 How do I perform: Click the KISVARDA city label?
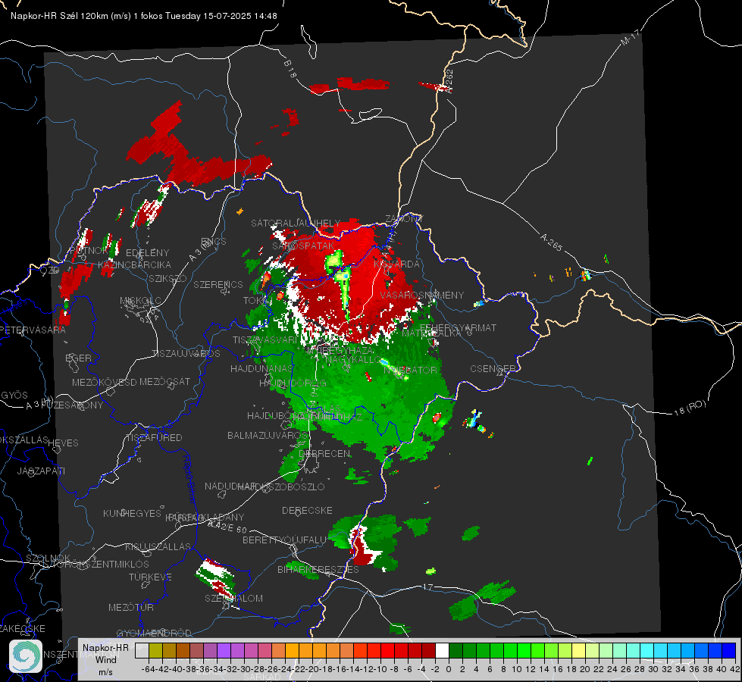(397, 264)
